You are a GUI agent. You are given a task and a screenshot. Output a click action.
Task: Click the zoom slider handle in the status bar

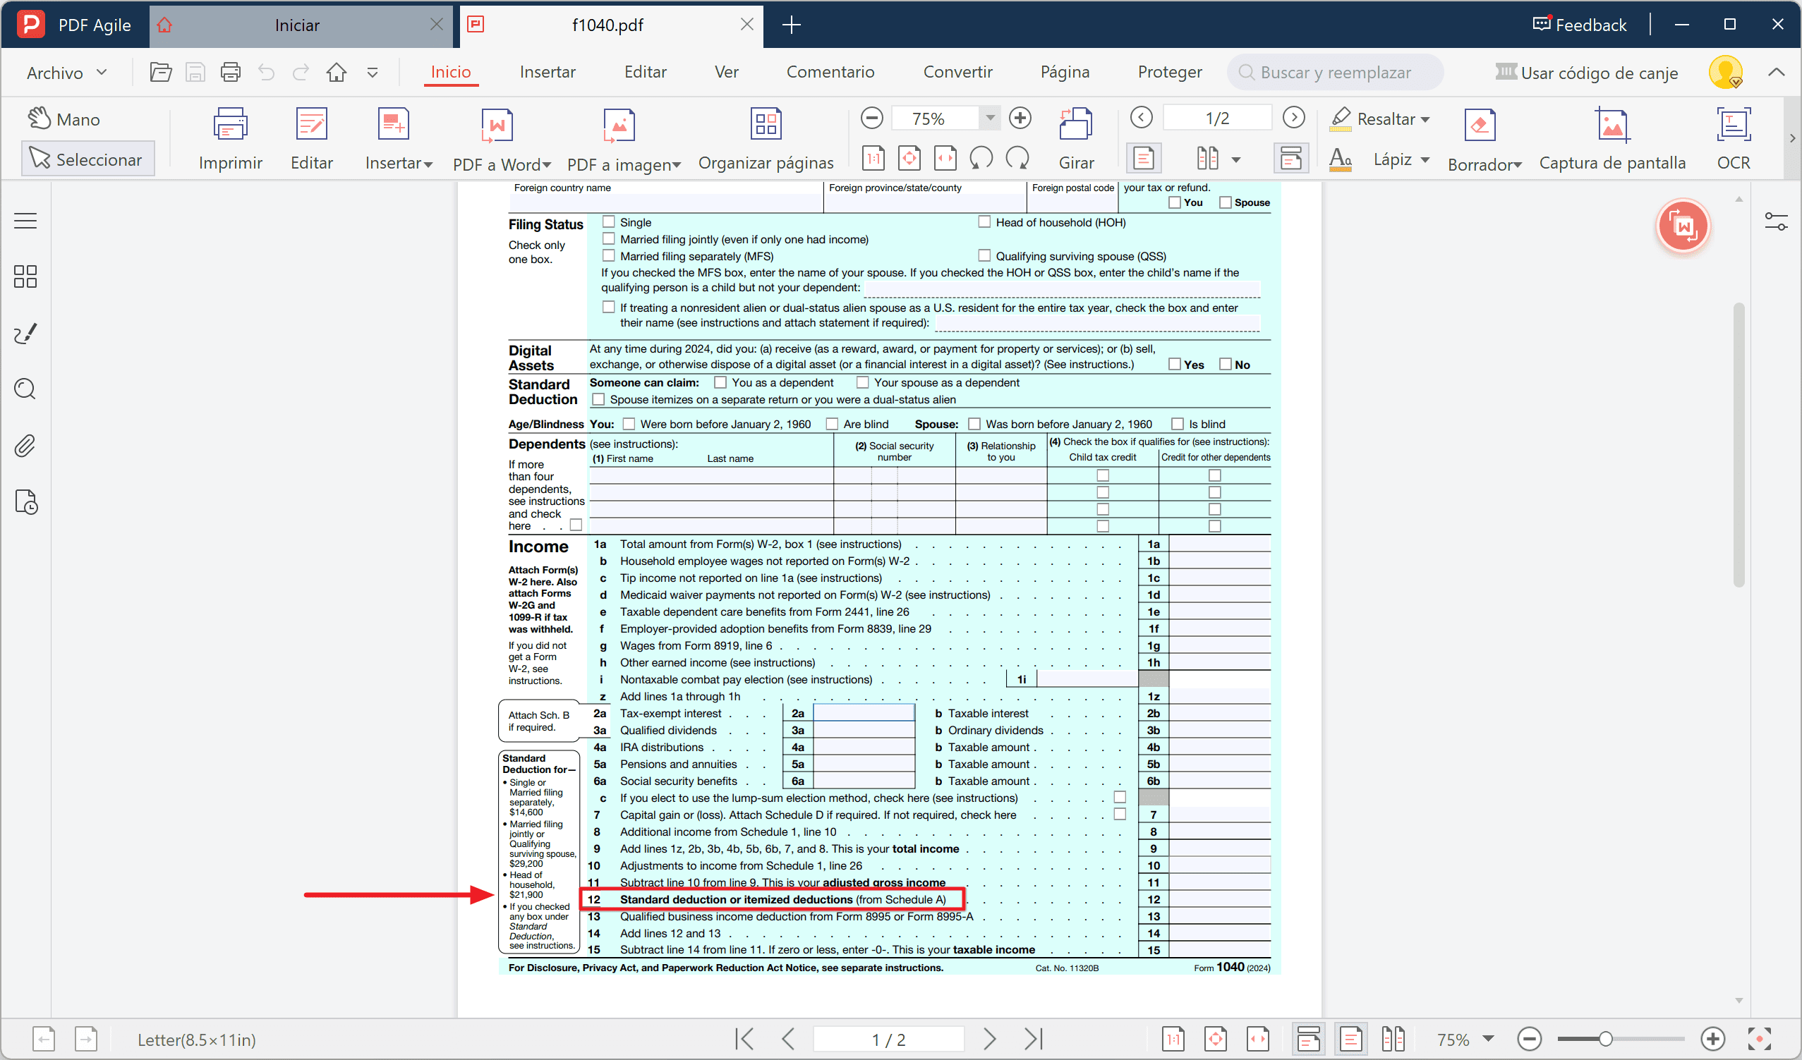point(1604,1039)
